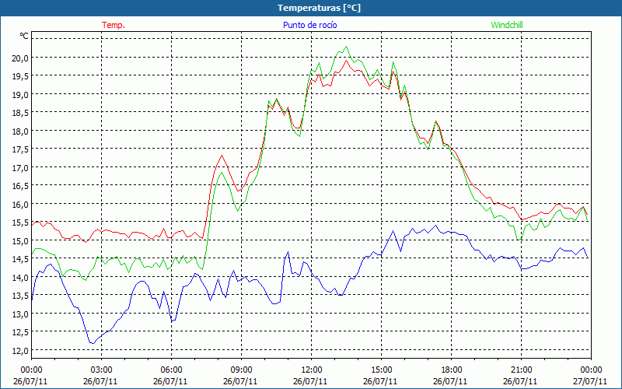Image resolution: width=622 pixels, height=389 pixels.
Task: Click the Temperaturas [°C] chart title
Action: tap(319, 8)
